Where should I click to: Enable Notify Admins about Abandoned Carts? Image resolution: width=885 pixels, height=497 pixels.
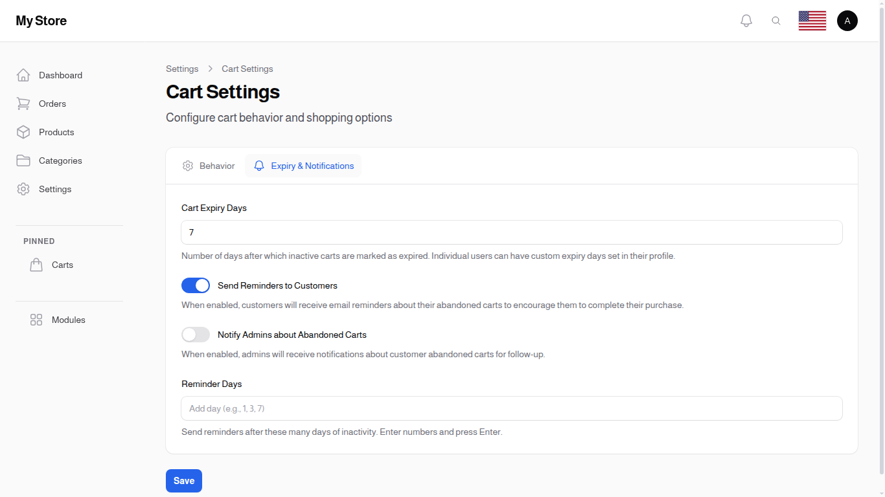196,335
